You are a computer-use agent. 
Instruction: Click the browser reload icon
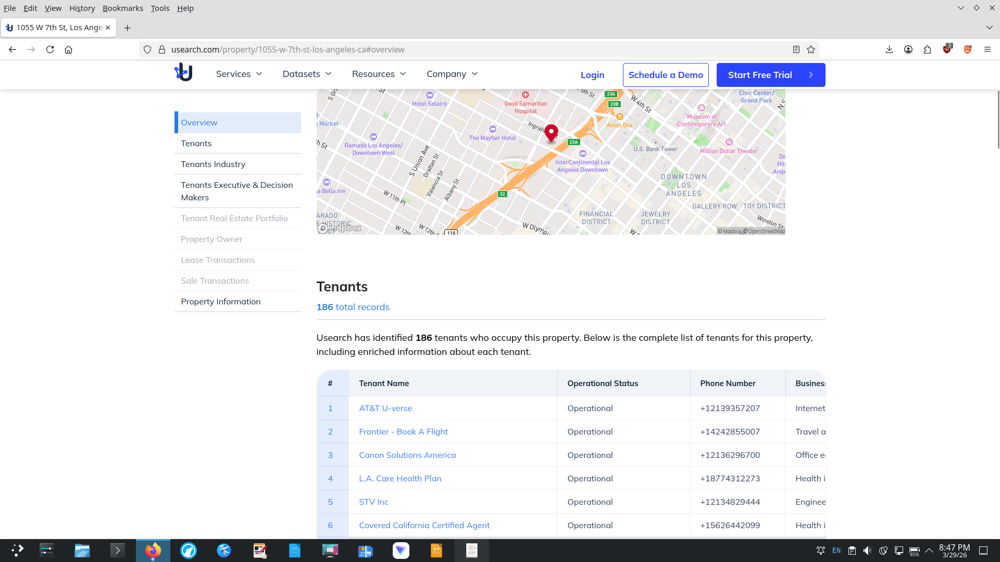50,49
